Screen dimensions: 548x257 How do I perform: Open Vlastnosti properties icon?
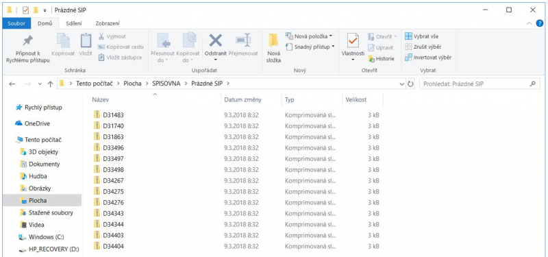pyautogui.click(x=353, y=41)
